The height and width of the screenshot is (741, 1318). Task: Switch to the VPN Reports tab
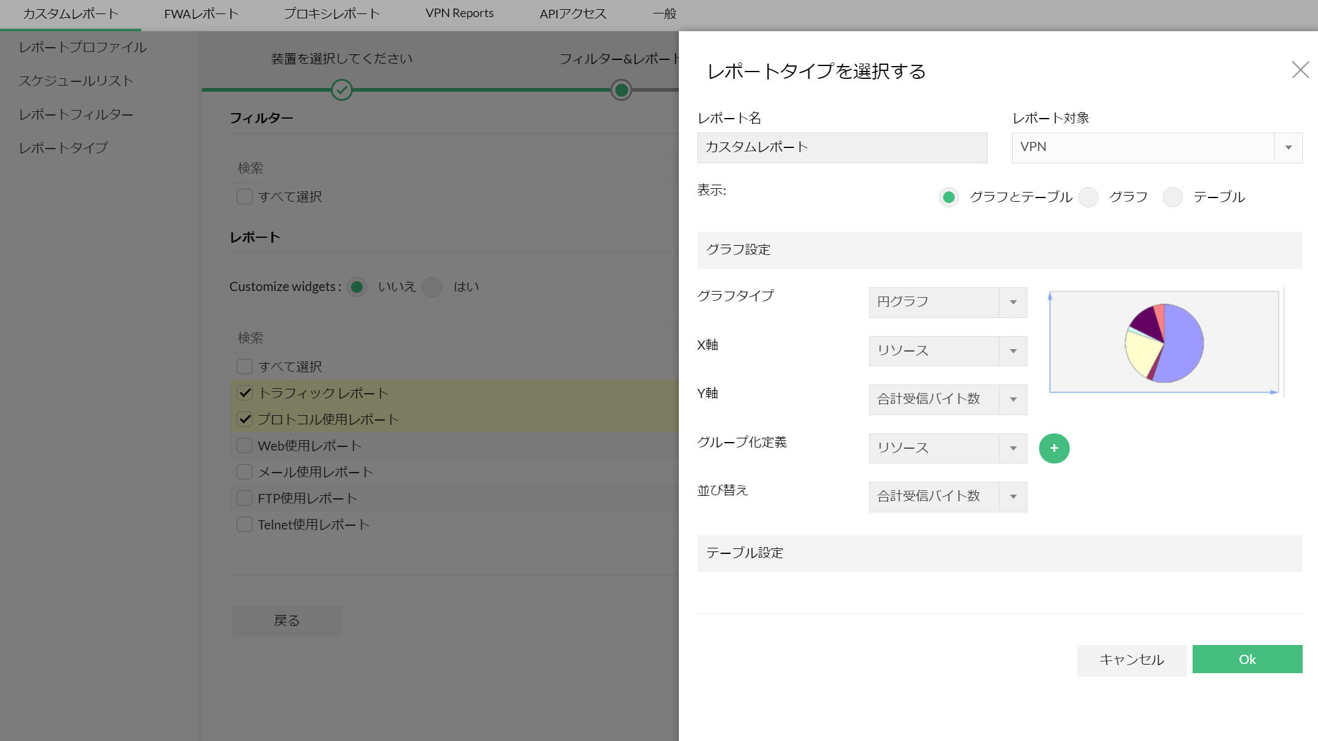point(459,13)
